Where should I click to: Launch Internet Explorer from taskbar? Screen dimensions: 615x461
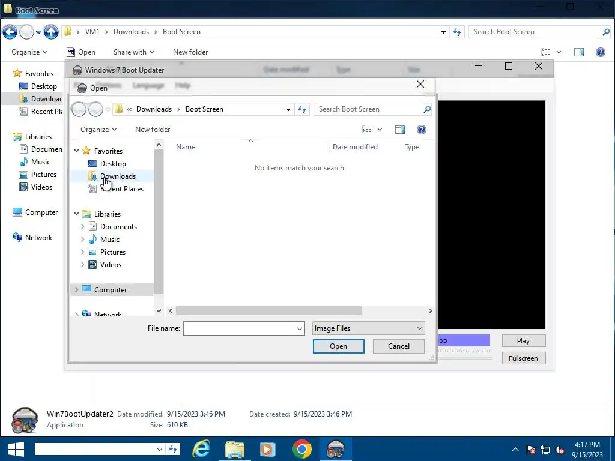(201, 449)
